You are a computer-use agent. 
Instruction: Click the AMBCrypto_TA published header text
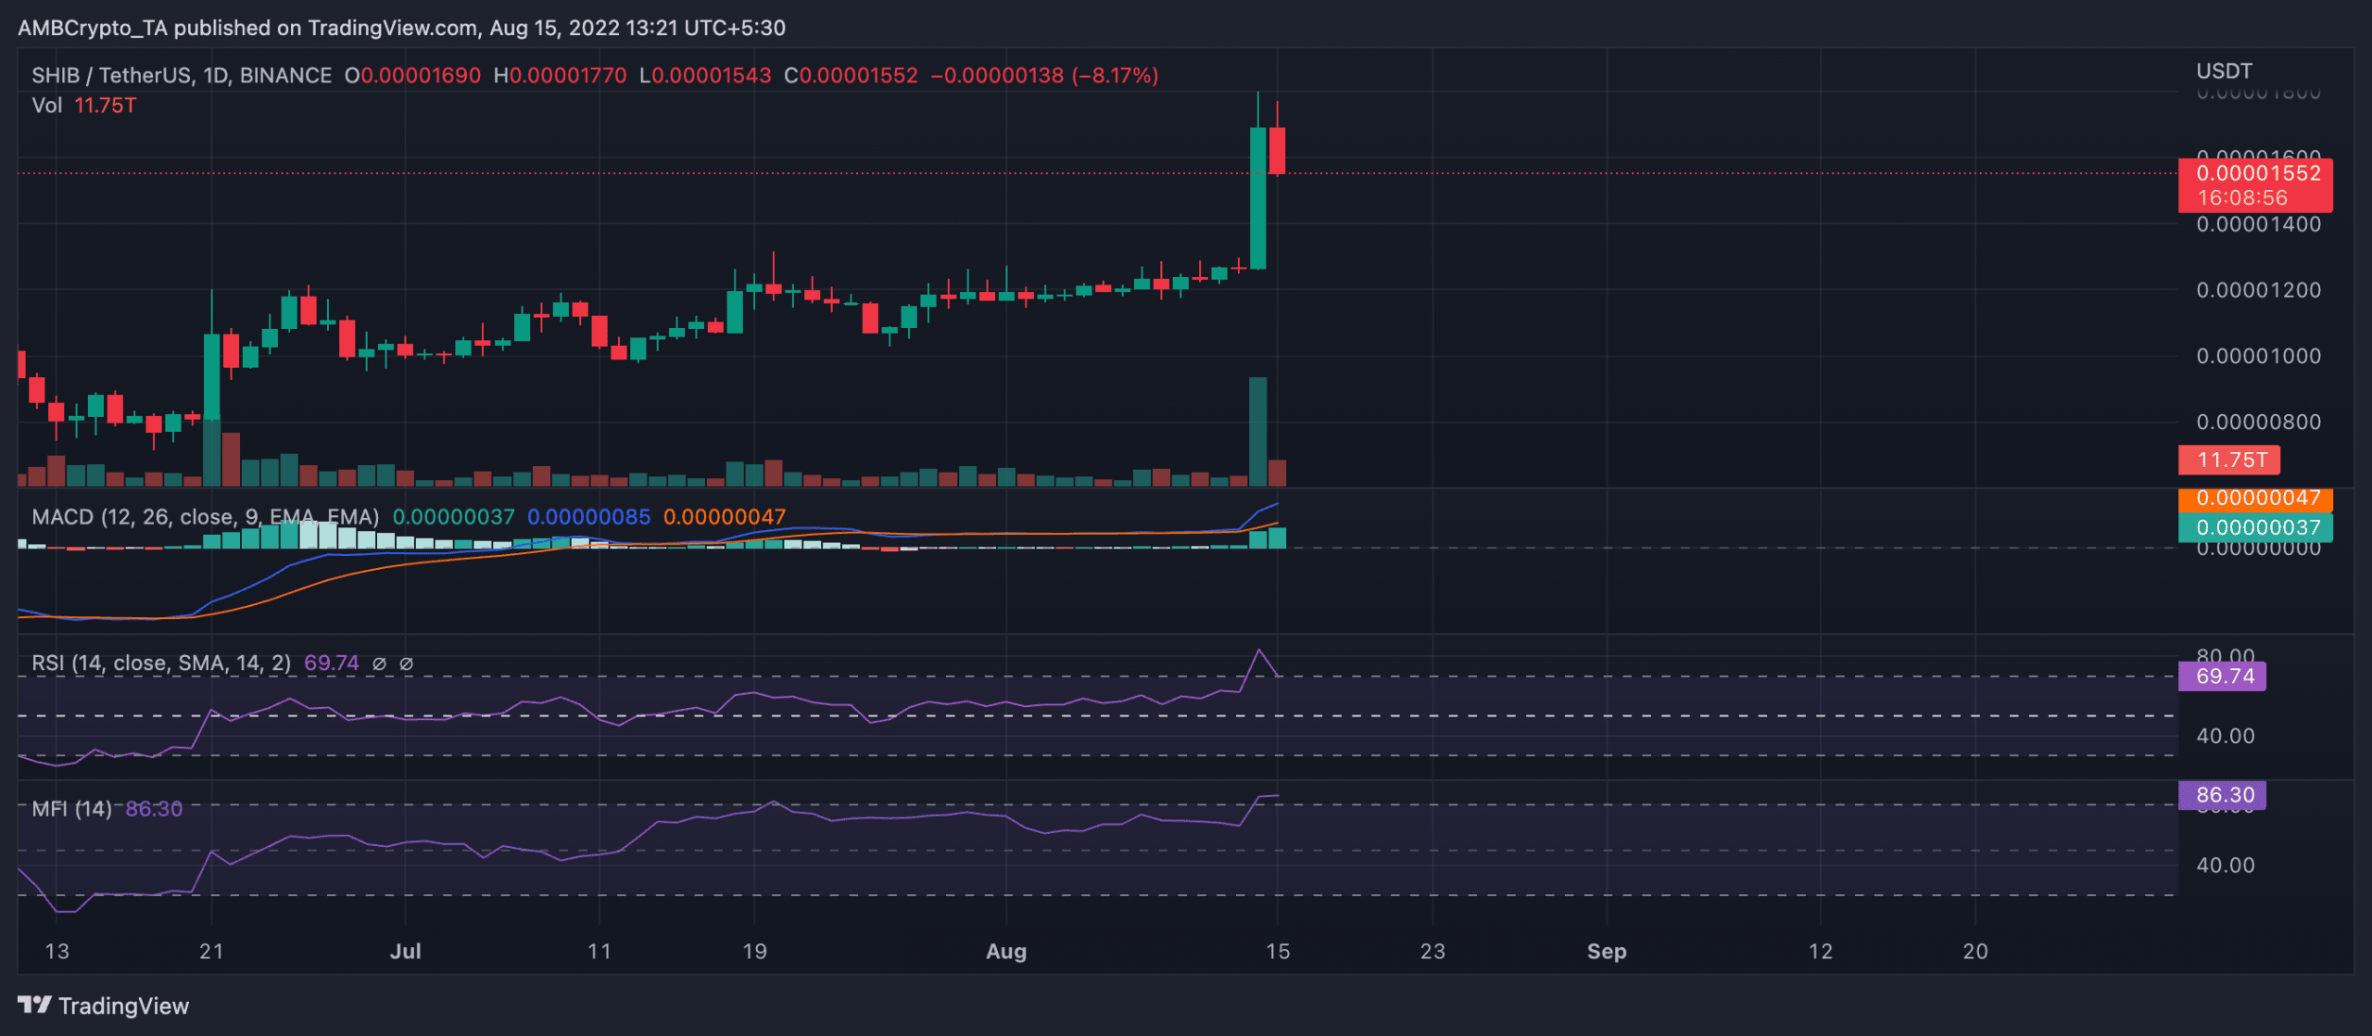coord(400,28)
